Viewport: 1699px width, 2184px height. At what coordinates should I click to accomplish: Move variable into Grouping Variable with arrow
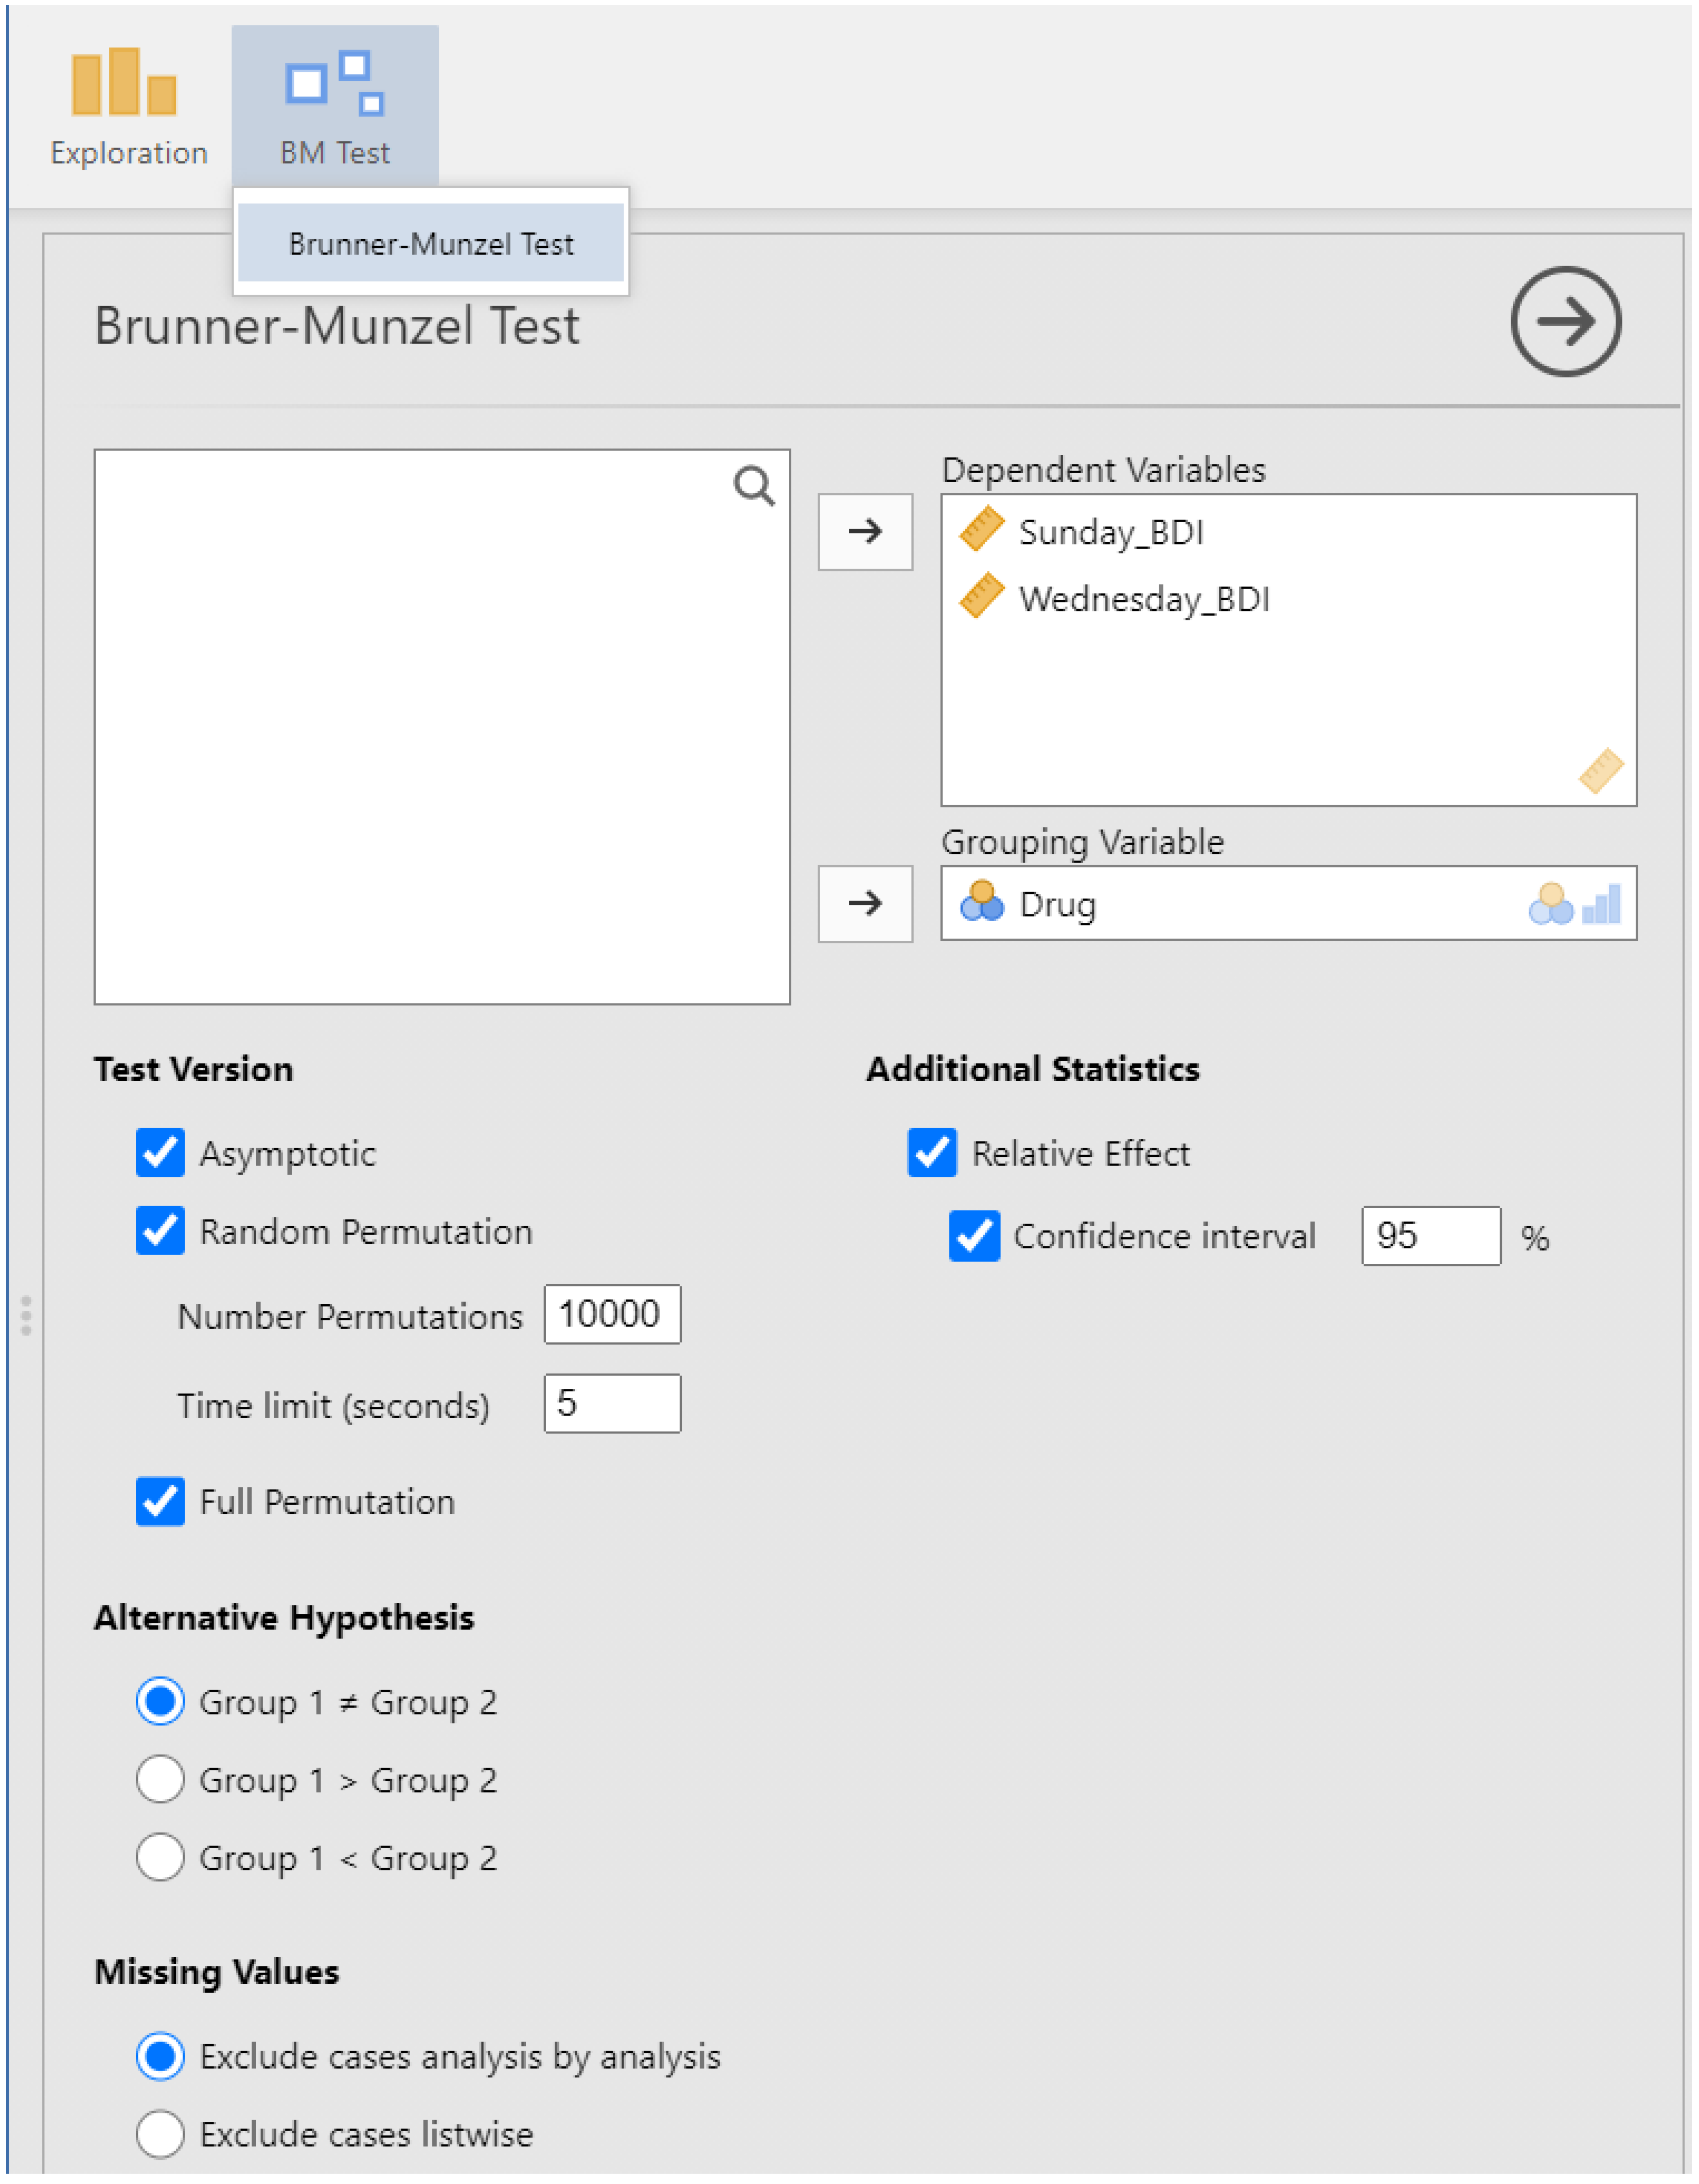tap(864, 903)
